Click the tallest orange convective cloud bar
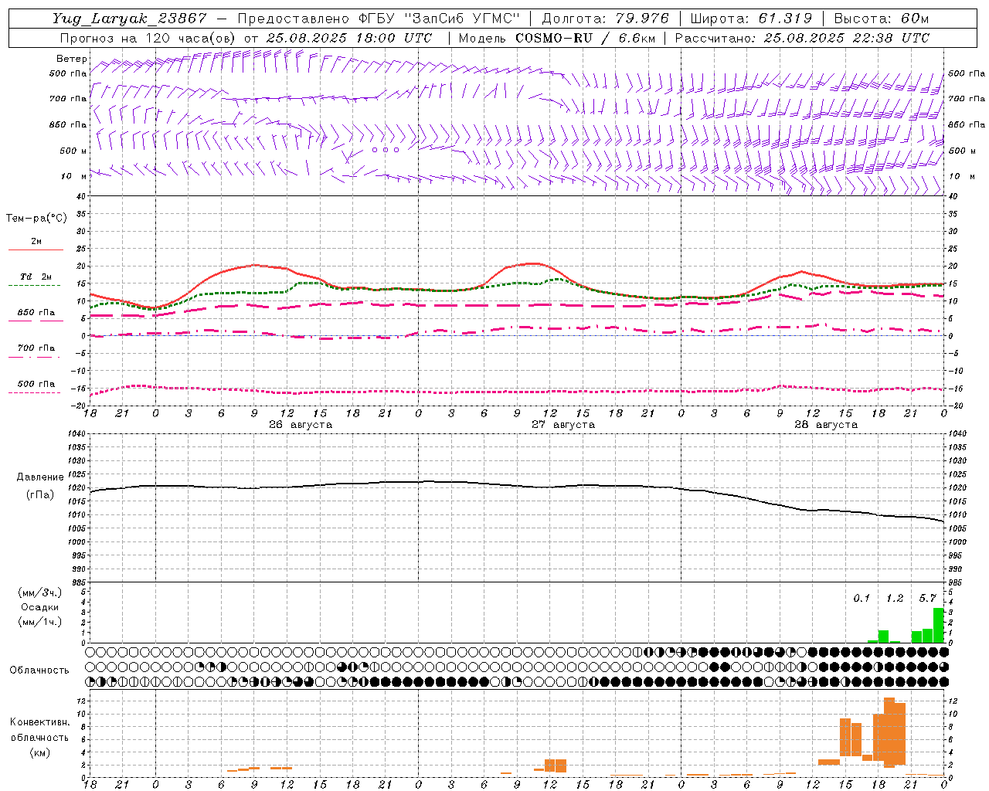The image size is (989, 791). [x=889, y=732]
